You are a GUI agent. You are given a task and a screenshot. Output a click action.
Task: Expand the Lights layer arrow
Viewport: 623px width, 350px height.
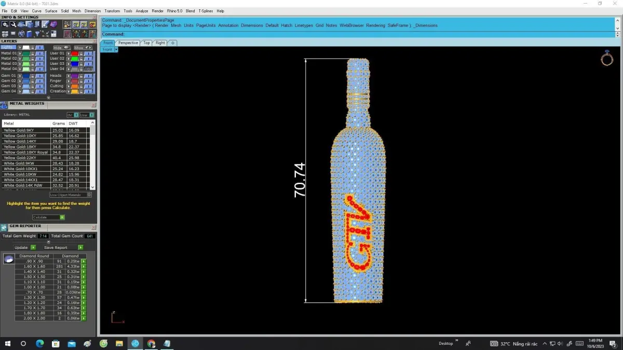[x=20, y=48]
